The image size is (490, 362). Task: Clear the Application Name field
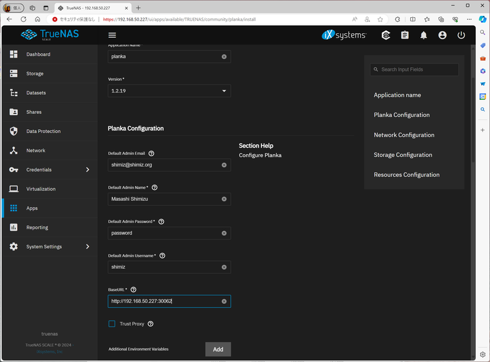(x=224, y=57)
